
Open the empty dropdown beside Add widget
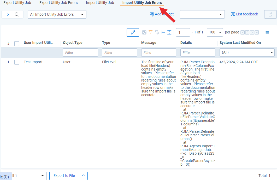(x=202, y=14)
